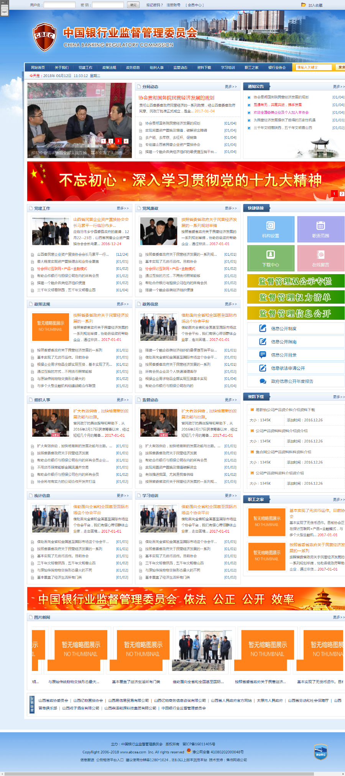The width and height of the screenshot is (345, 776).
Task: Focus the 密码 input field
Action: pos(108,5)
